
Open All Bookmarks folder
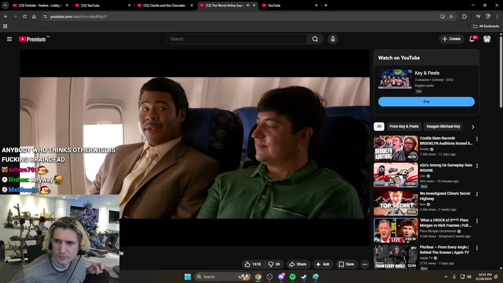[x=486, y=26]
